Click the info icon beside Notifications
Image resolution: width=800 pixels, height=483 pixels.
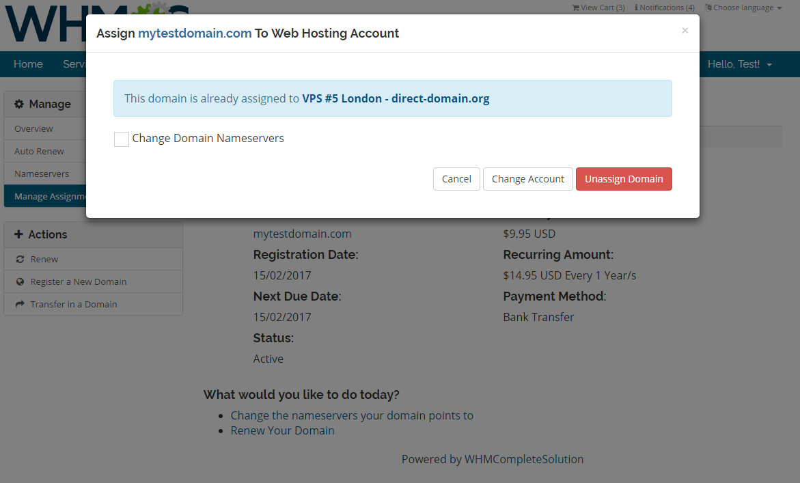click(x=637, y=8)
